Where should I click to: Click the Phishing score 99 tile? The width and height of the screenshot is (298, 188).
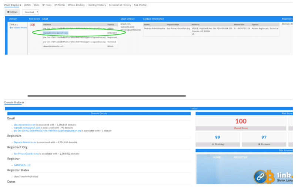tap(218, 140)
